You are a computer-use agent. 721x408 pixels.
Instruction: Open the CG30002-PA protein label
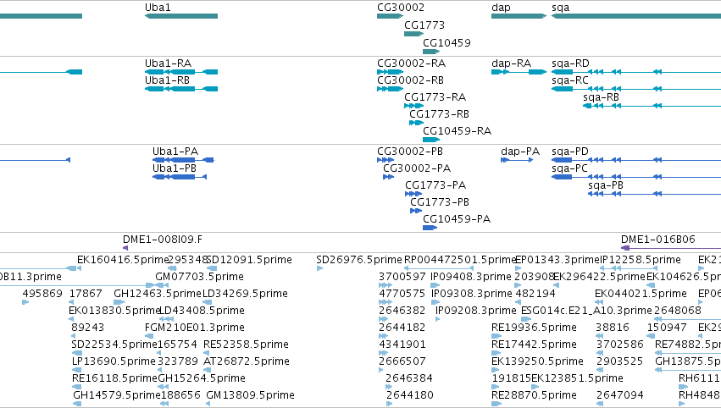point(417,168)
